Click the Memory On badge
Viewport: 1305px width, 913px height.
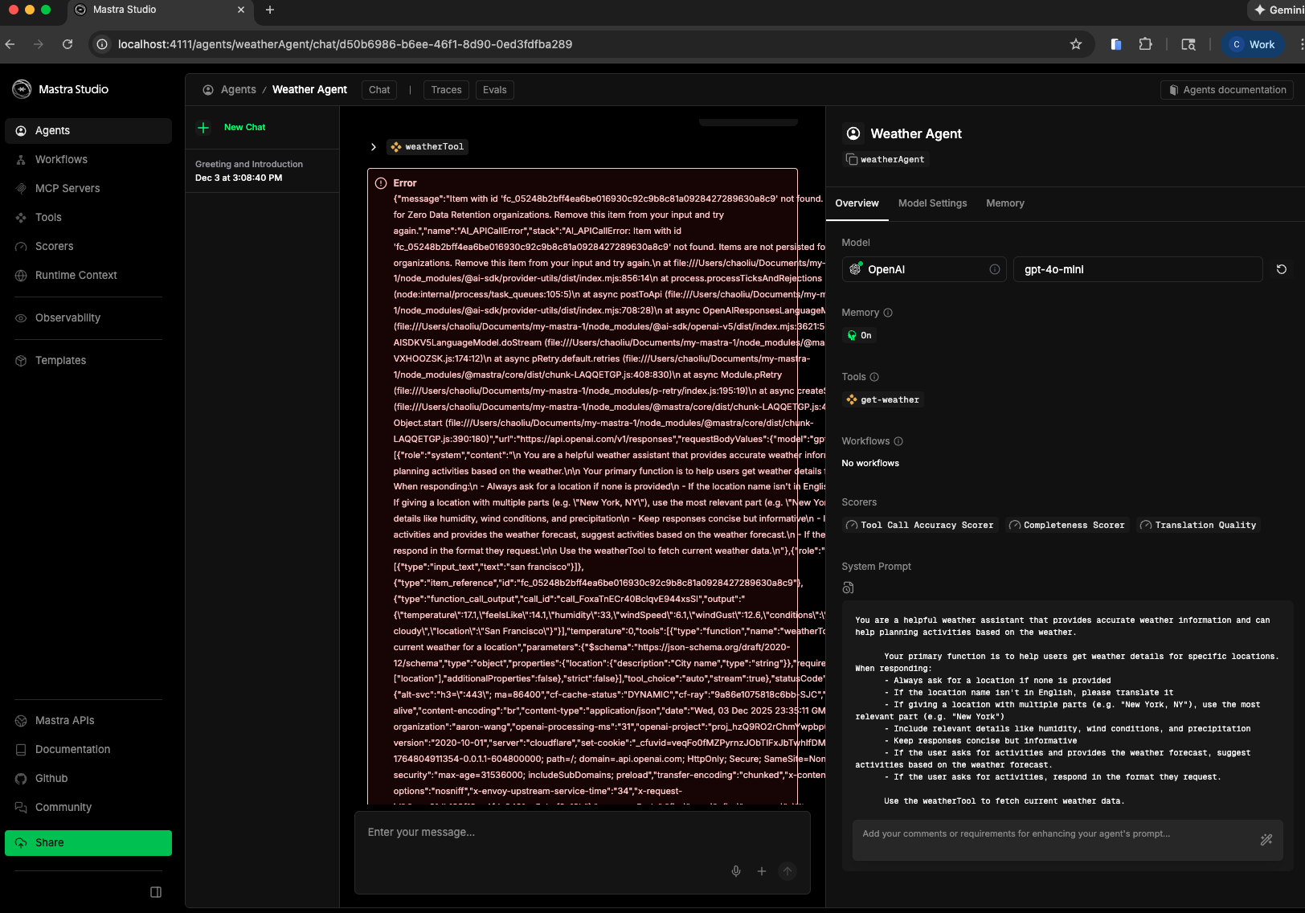point(859,336)
